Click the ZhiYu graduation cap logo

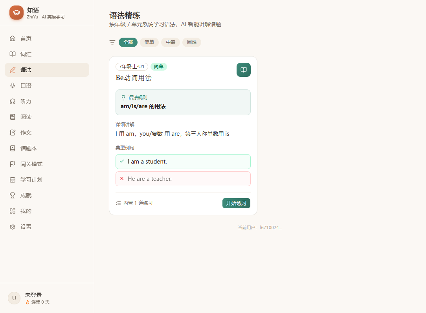tap(16, 13)
